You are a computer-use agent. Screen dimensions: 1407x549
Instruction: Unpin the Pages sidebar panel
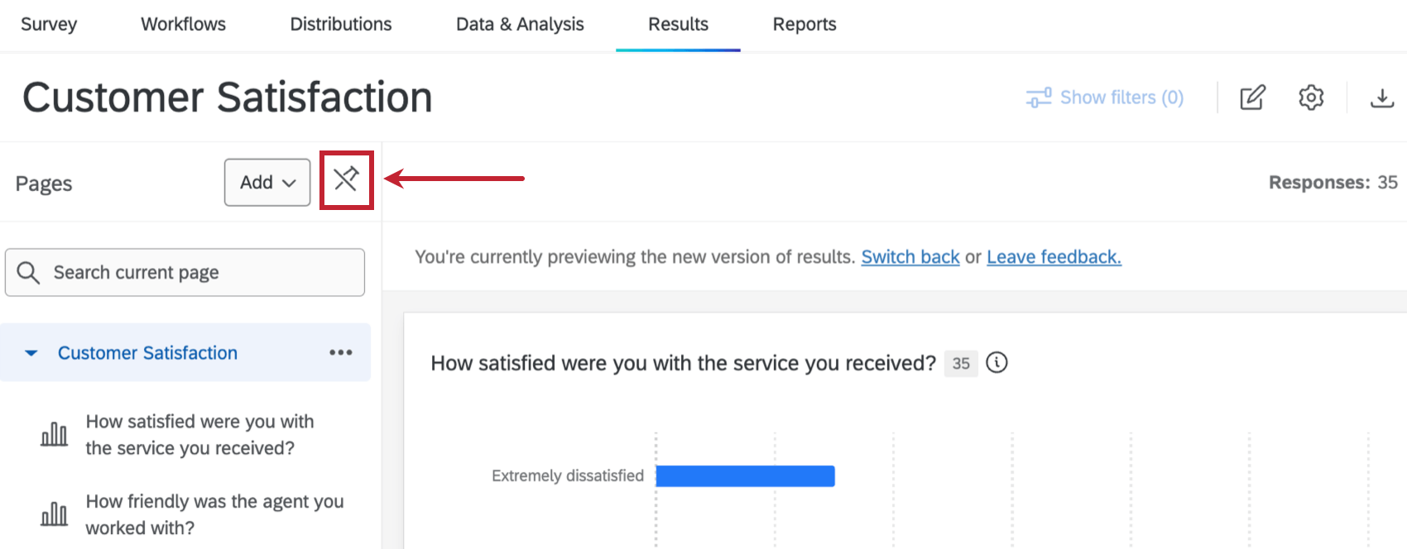(346, 179)
